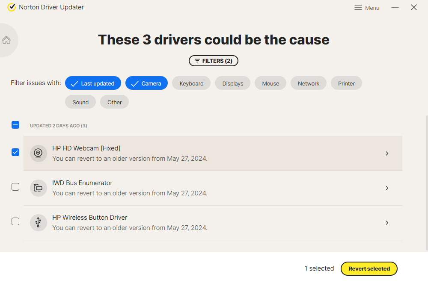Disable the Last updated filter

click(93, 83)
